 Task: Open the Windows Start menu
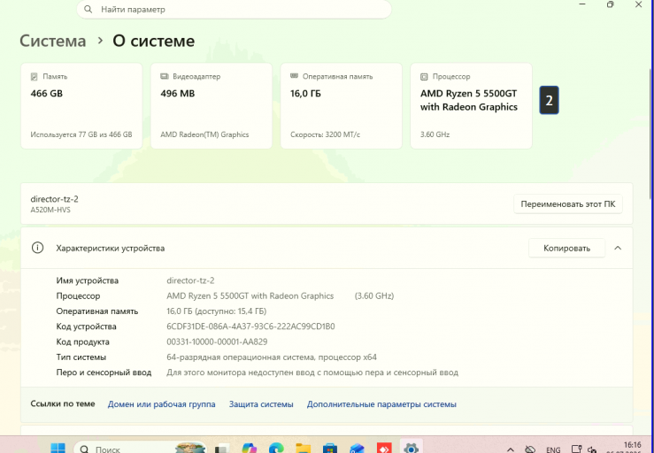point(58,449)
